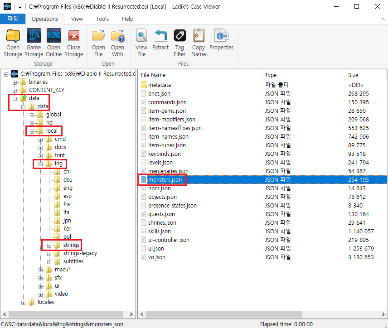The image size is (388, 328).
Task: Sort by the File Name column header
Action: (200, 75)
